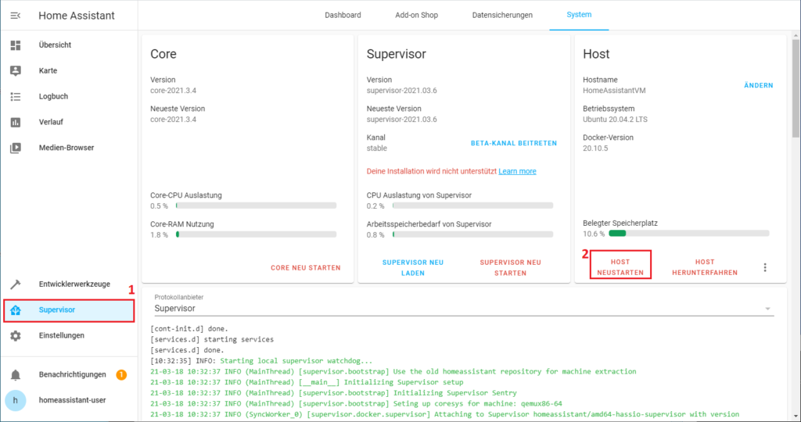801x422 pixels.
Task: Open Logbuch in the sidebar
Action: pos(69,96)
